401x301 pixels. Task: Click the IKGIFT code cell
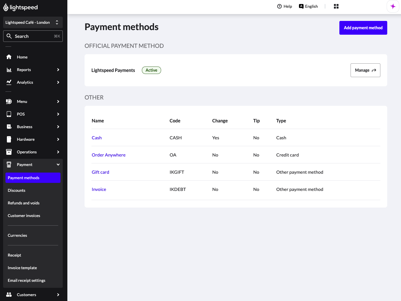point(177,172)
